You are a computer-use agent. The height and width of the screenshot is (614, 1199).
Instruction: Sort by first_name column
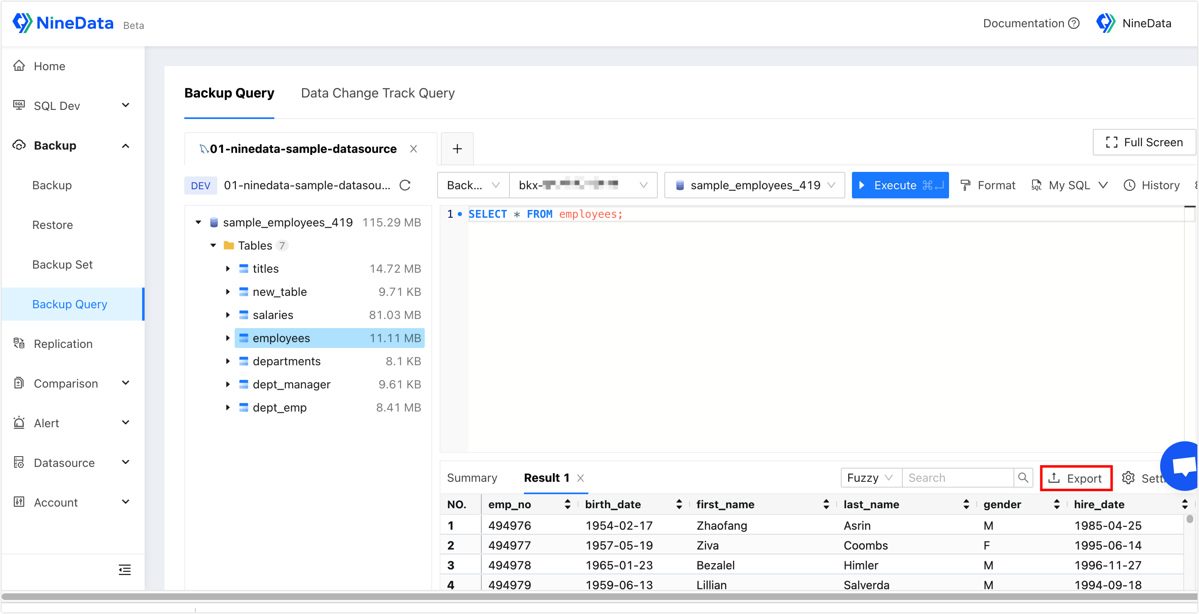click(826, 504)
